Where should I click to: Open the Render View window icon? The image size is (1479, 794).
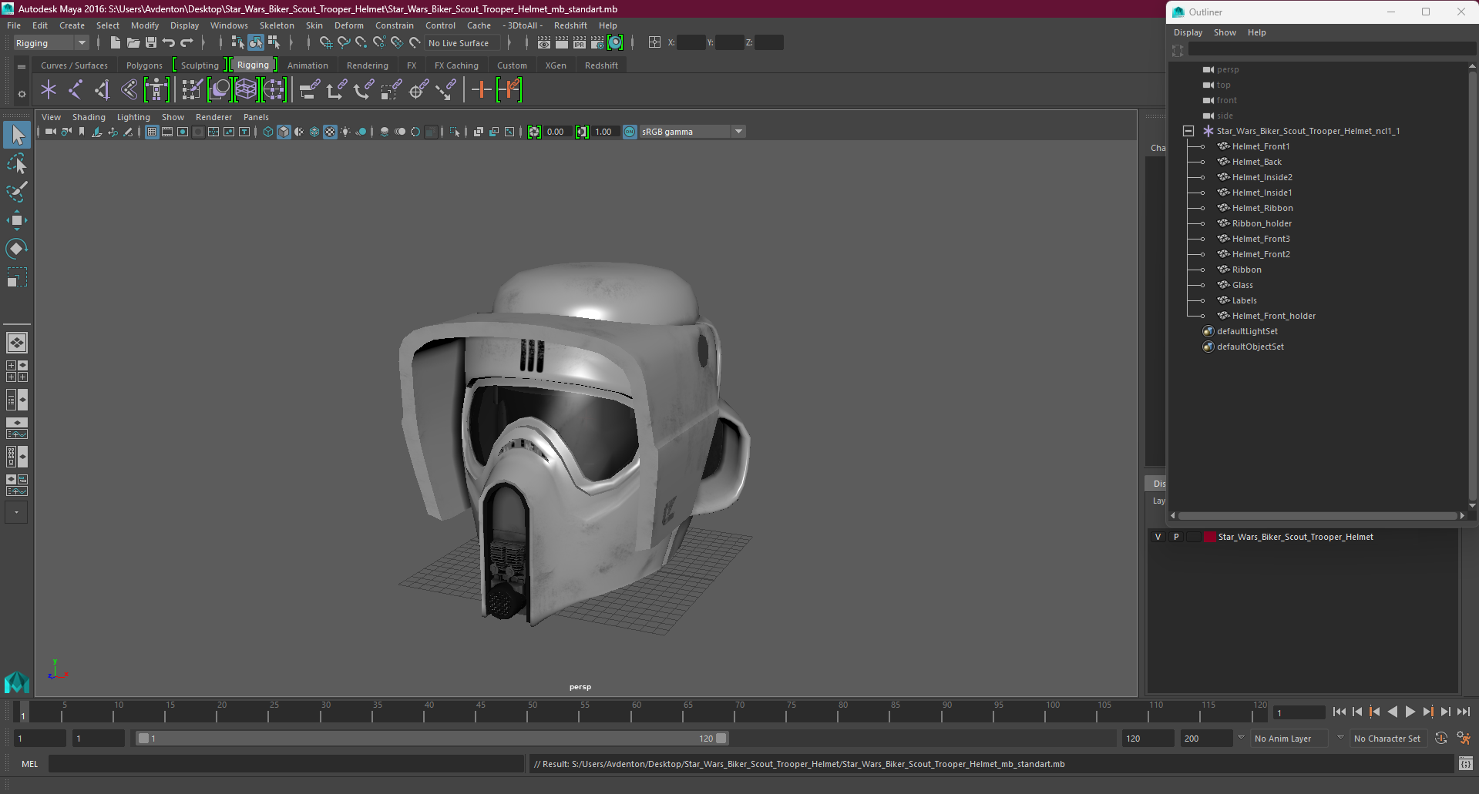[x=544, y=43]
